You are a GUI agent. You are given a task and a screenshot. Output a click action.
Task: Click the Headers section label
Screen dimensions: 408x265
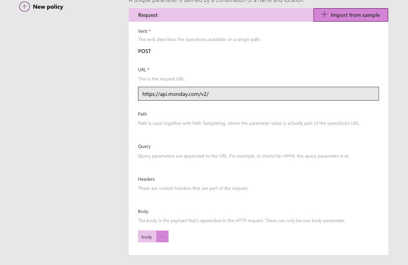click(146, 179)
